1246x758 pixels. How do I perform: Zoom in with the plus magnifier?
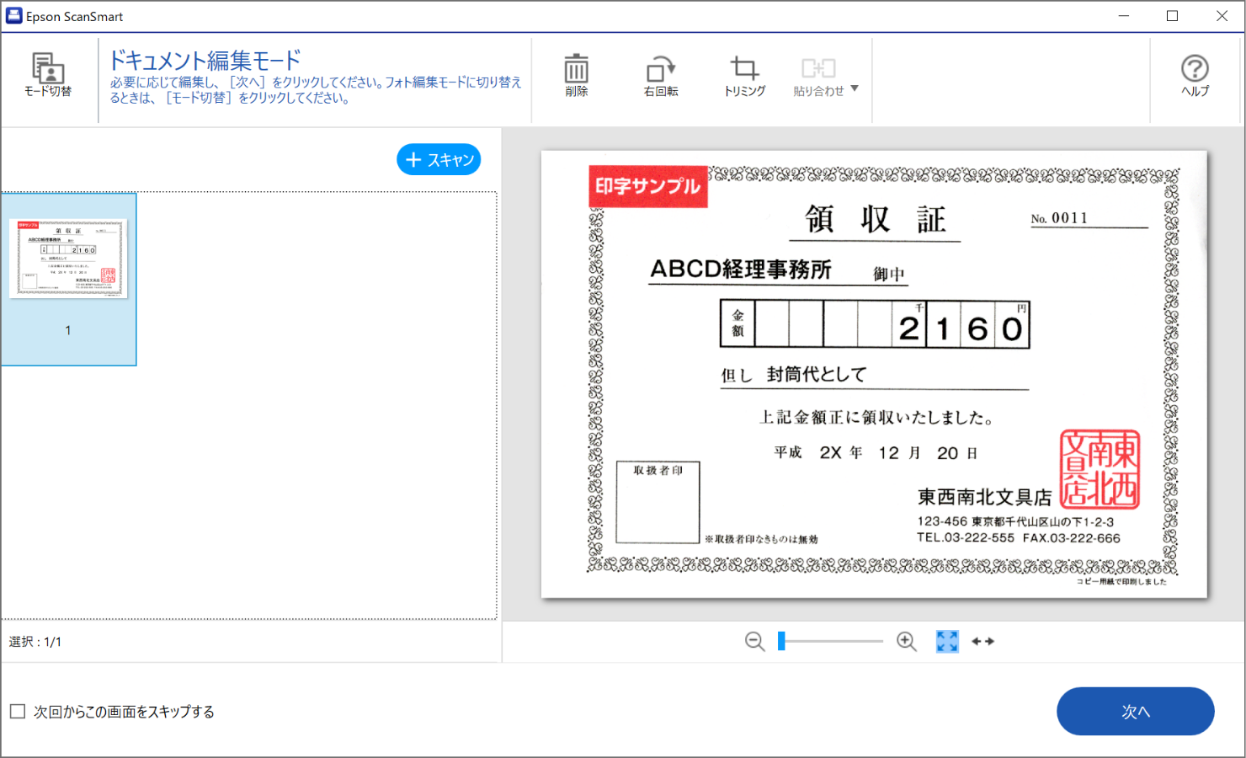pyautogui.click(x=907, y=642)
